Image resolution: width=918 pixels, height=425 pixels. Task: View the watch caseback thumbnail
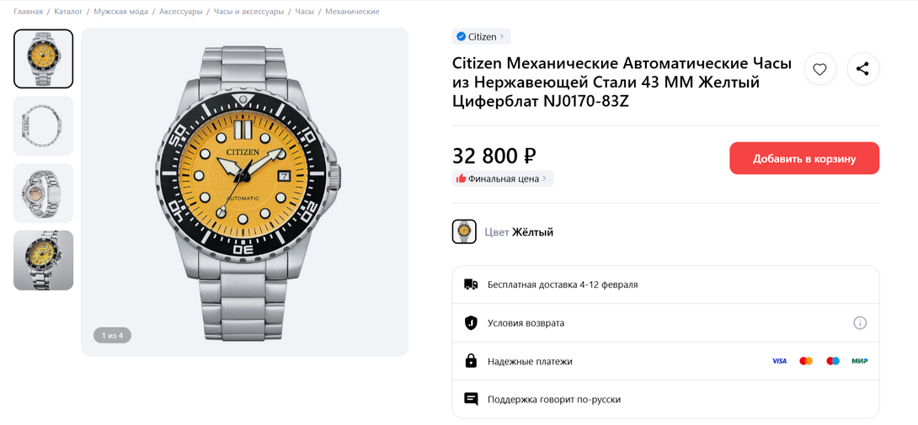tap(44, 194)
